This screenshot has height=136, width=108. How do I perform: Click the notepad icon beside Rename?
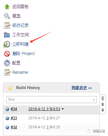(7, 72)
